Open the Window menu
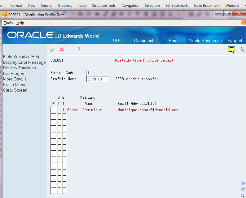The image size is (246, 198). tap(232, 6)
